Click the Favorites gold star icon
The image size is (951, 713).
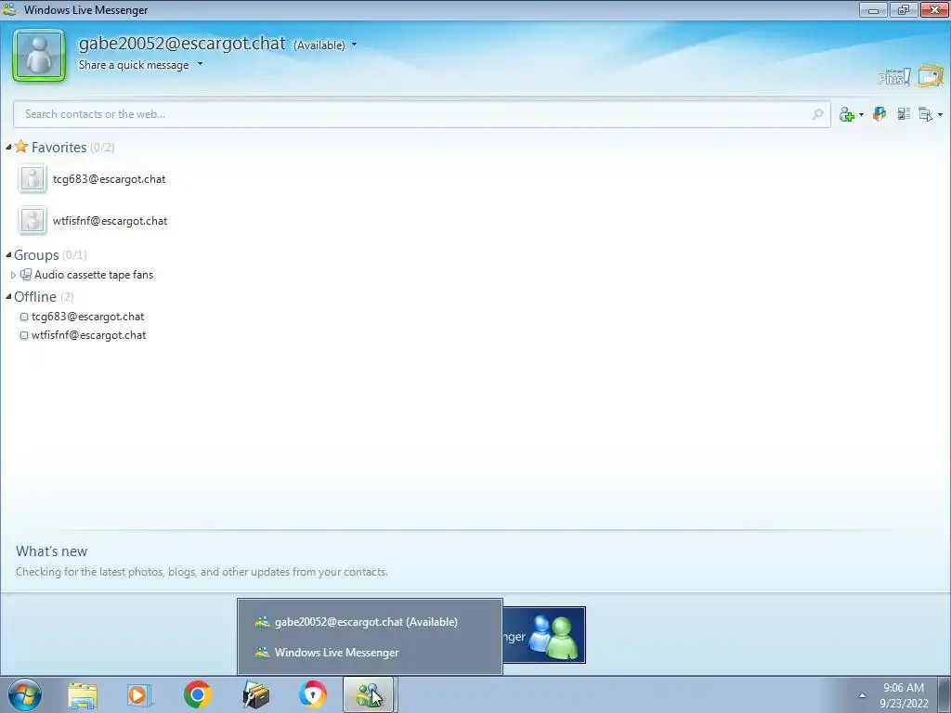click(21, 146)
